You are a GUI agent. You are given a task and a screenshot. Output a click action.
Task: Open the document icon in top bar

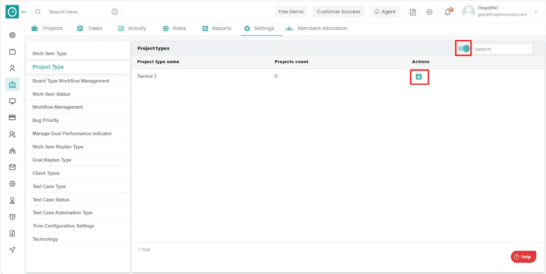point(413,12)
